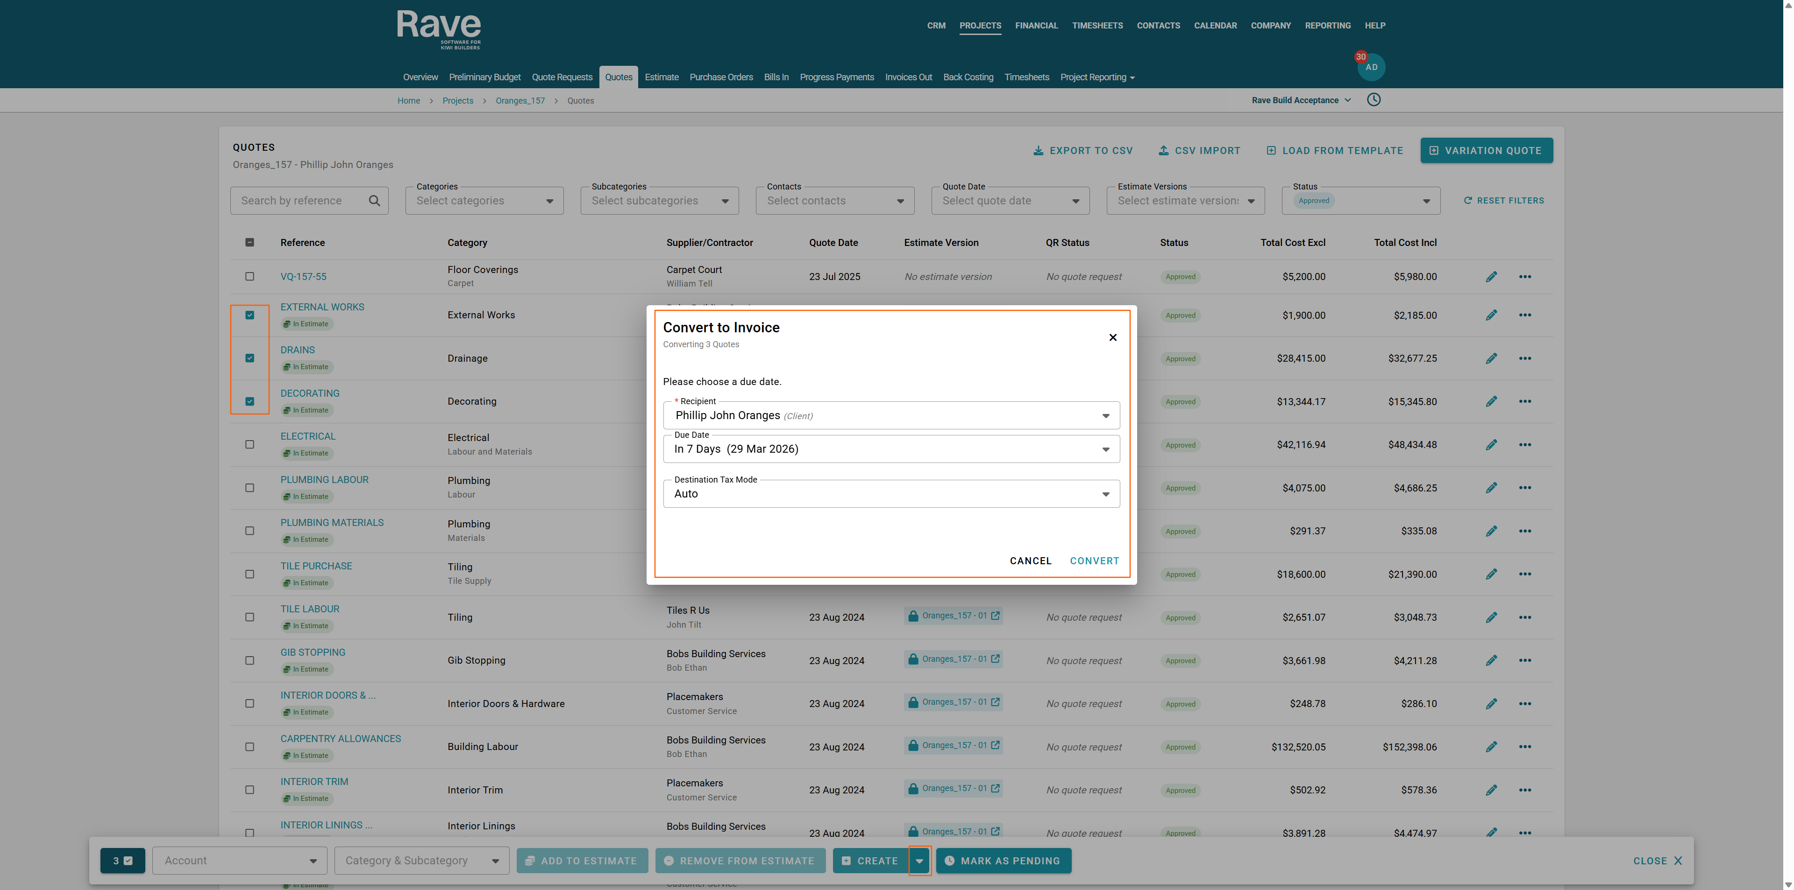Expand the Destination Tax Mode dropdown

(891, 494)
